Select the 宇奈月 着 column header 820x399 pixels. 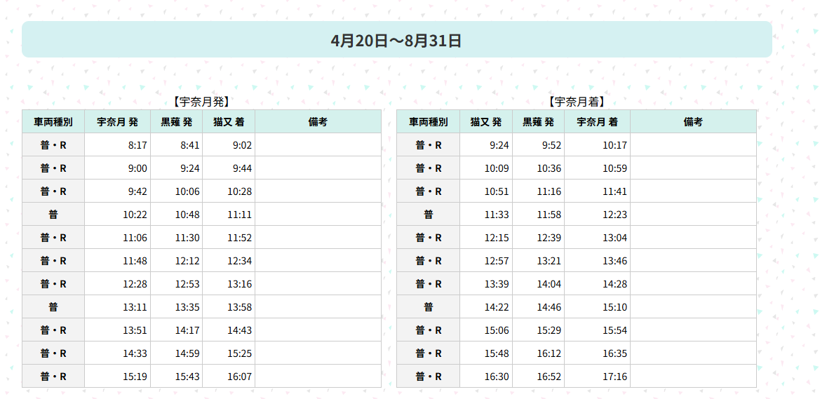[x=597, y=122]
